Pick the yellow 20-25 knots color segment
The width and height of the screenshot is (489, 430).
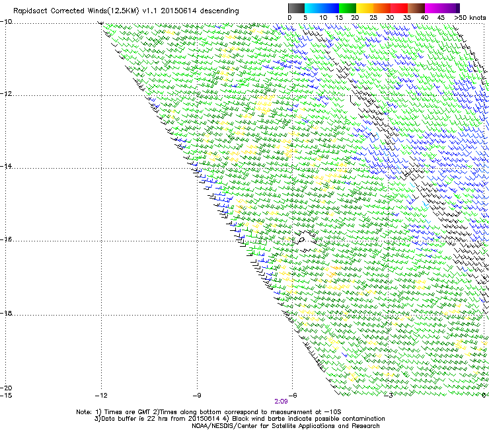click(365, 8)
